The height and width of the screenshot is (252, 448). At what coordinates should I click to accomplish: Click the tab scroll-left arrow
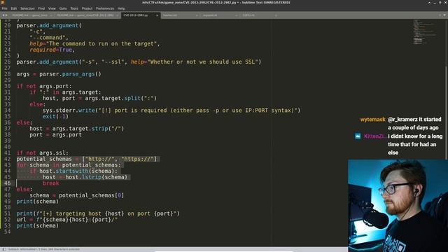[x=3, y=15]
